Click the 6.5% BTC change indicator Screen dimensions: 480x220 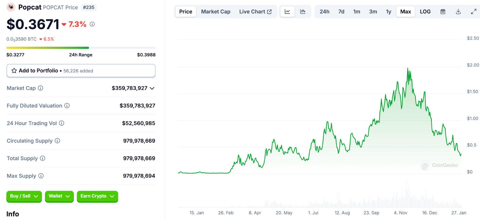point(46,39)
